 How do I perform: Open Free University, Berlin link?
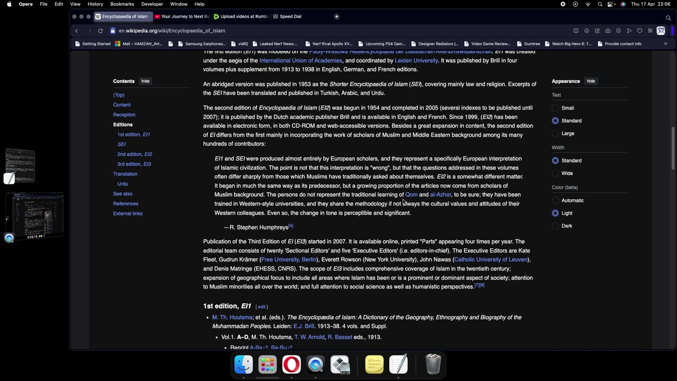(x=289, y=260)
